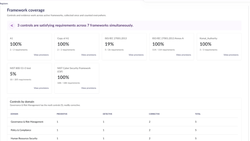Click the Total value for Policy & Compliance
The width and height of the screenshot is (250, 141).
196,130
